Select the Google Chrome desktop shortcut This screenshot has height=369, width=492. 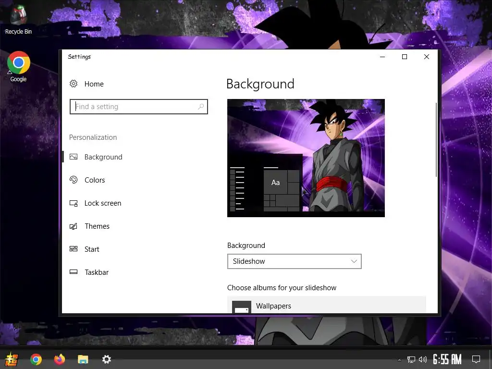[x=18, y=66]
